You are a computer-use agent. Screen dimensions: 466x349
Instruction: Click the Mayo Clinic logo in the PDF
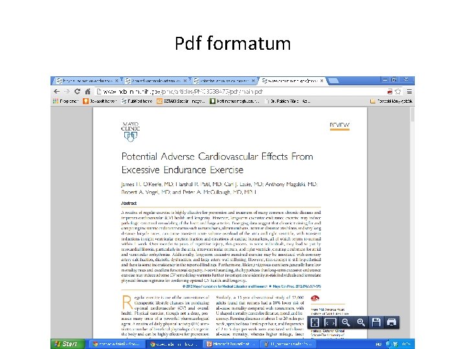click(131, 132)
